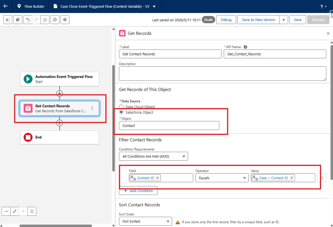Open the Condition Requirements dropdown
The width and height of the screenshot is (333, 227).
tap(153, 156)
